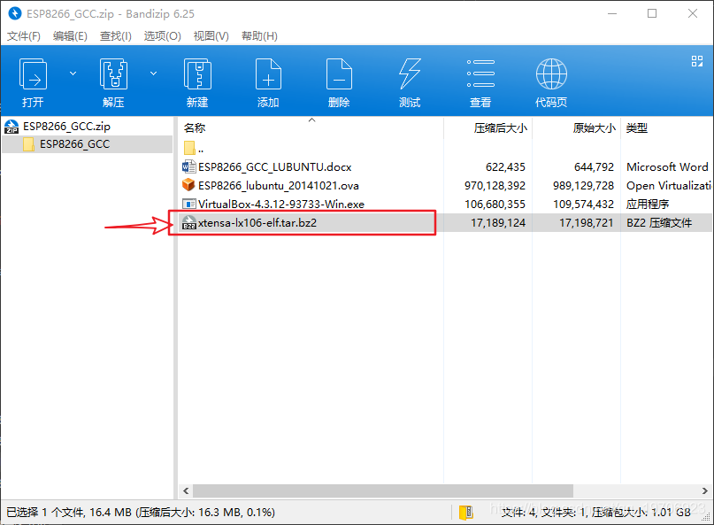Click the BZ2 archive file icon
Screen dimensions: 714x525
point(189,222)
